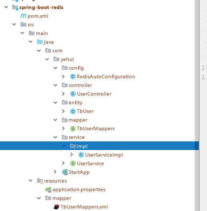Click the src folder icon
The image size is (207, 211).
[x=23, y=25]
